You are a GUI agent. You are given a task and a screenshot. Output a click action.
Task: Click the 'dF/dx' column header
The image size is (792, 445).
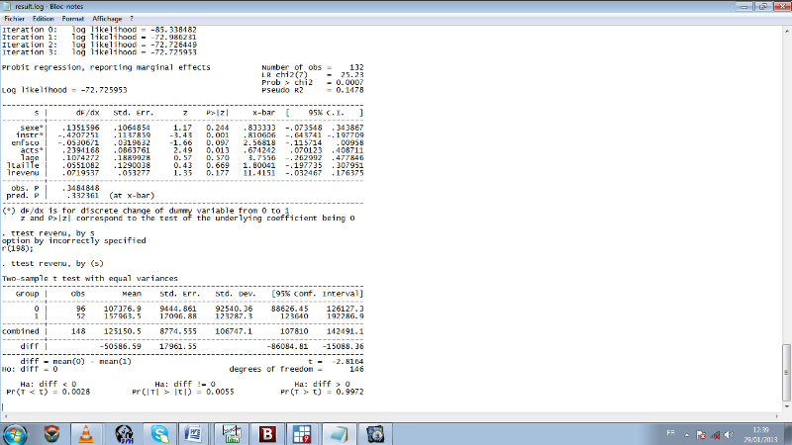coord(88,113)
